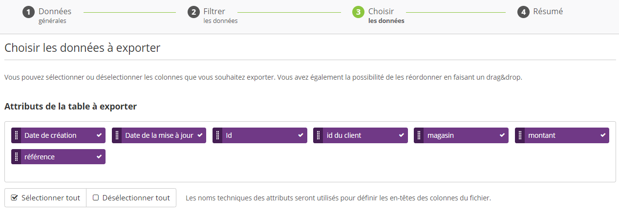This screenshot has width=619, height=218.
Task: Toggle the magasin column checkmark
Action: click(502, 135)
